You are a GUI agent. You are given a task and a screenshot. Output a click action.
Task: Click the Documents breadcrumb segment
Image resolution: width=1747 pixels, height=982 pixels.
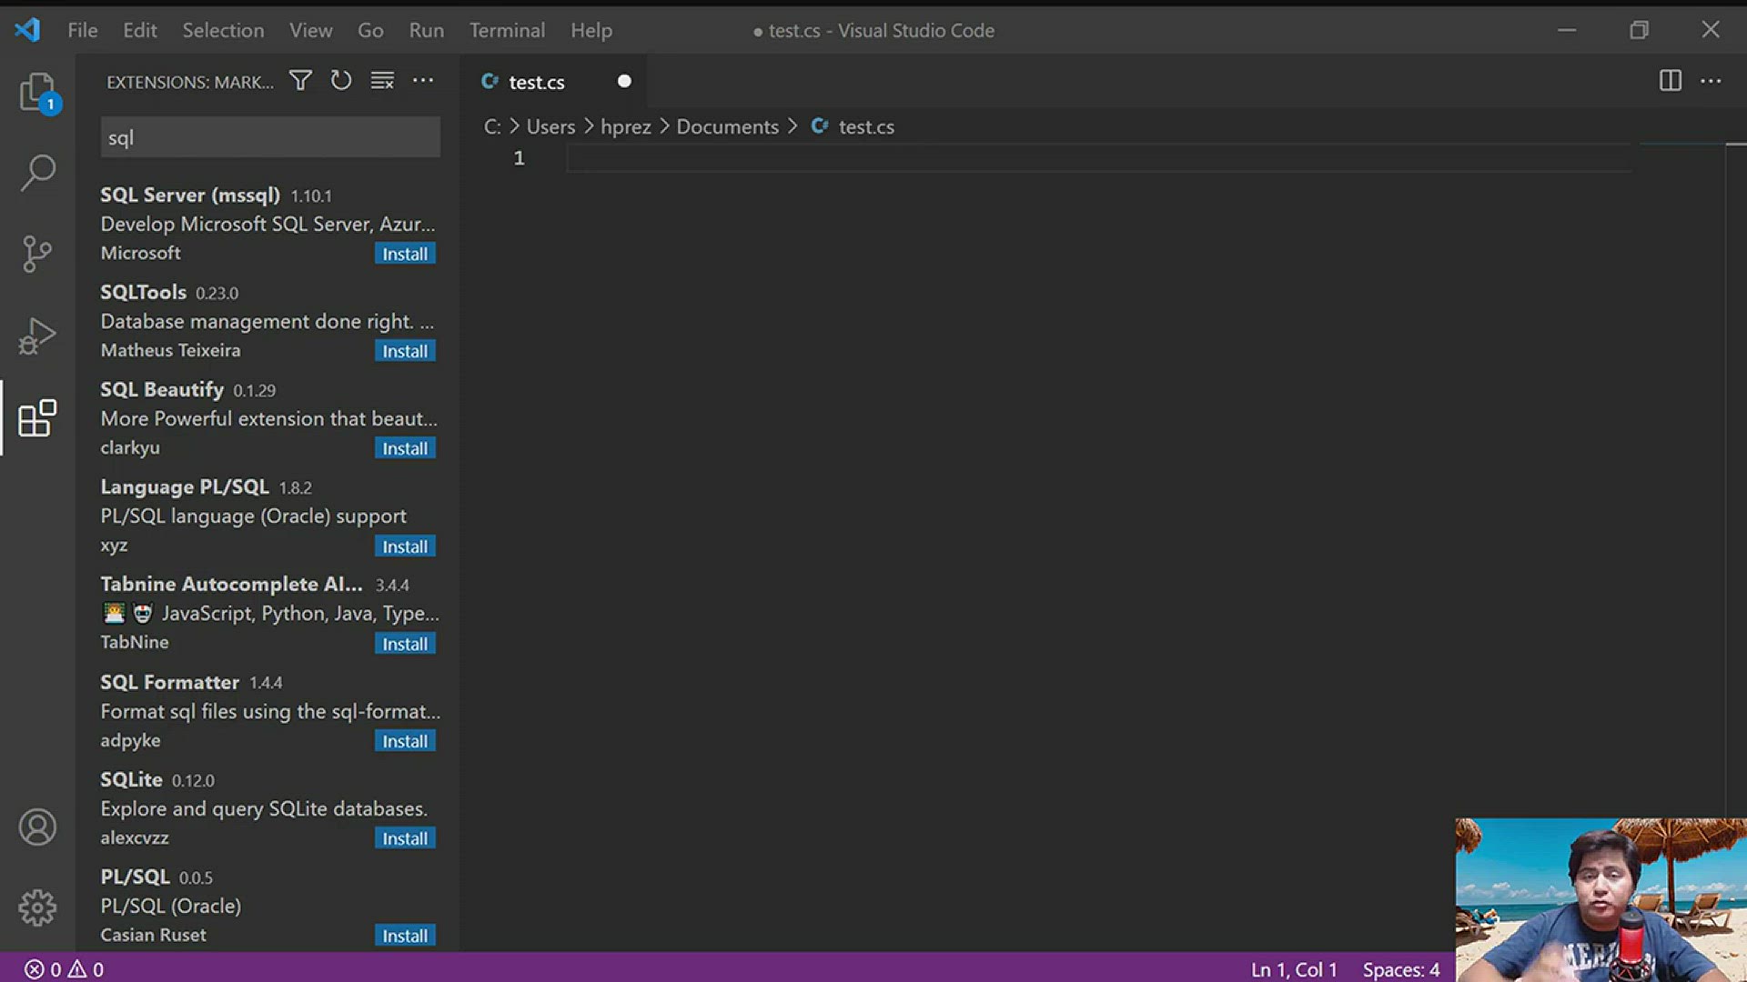pyautogui.click(x=727, y=126)
